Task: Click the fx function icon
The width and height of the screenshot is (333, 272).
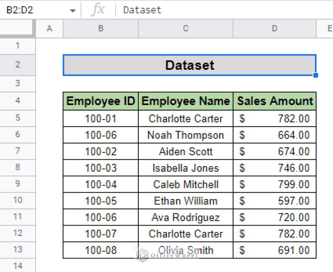Action: pos(98,10)
